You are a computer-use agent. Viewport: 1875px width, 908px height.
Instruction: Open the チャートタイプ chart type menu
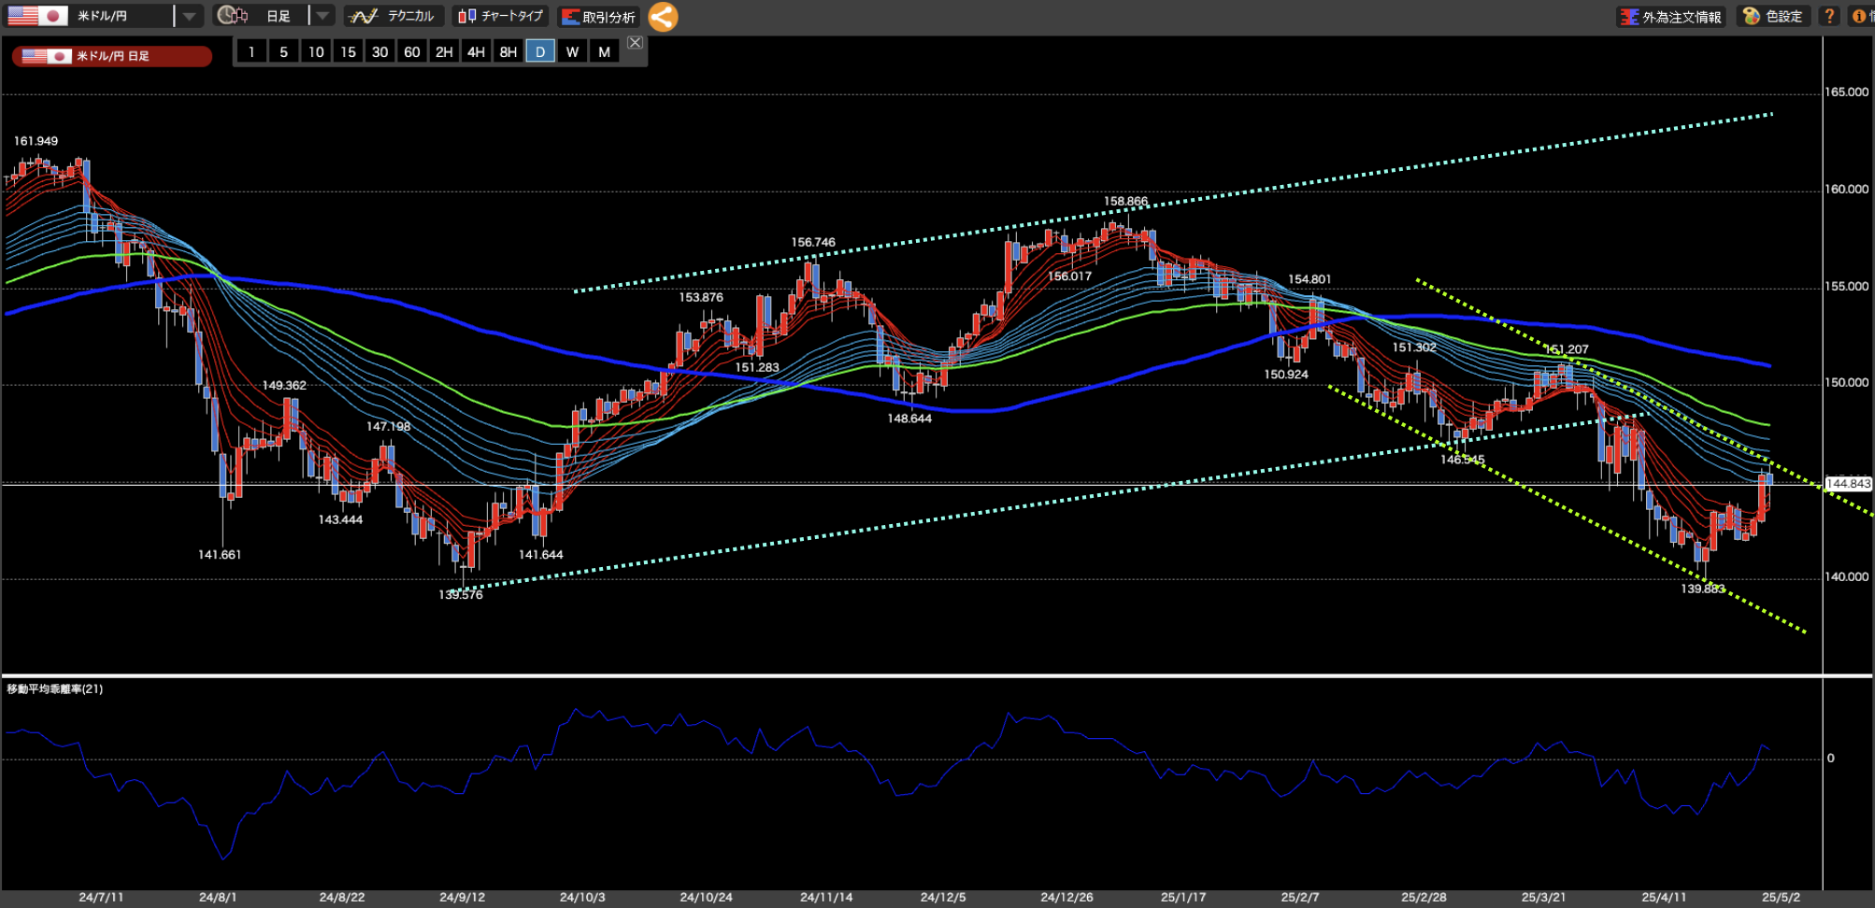pos(502,16)
